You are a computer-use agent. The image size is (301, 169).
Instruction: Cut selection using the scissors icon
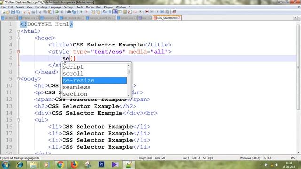[40, 12]
